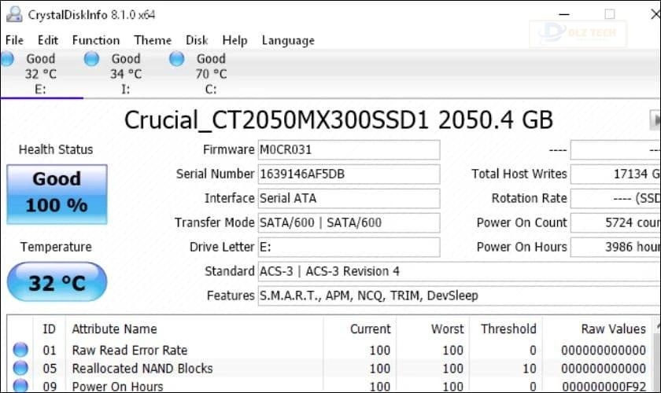Select the E: drive status orb
The image size is (661, 393).
tap(8, 59)
